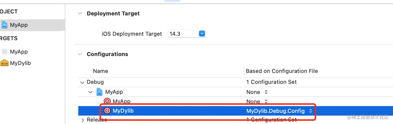Screen dimensions: 393x124
Task: Collapse the Configurations section
Action: pos(80,54)
